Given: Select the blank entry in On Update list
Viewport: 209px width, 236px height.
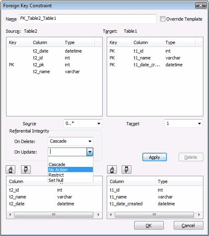Looking at the screenshot, I should pos(70,159).
